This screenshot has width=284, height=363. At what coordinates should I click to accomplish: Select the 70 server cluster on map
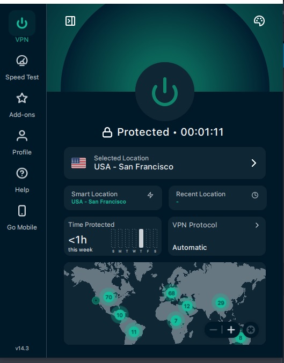[x=109, y=297]
